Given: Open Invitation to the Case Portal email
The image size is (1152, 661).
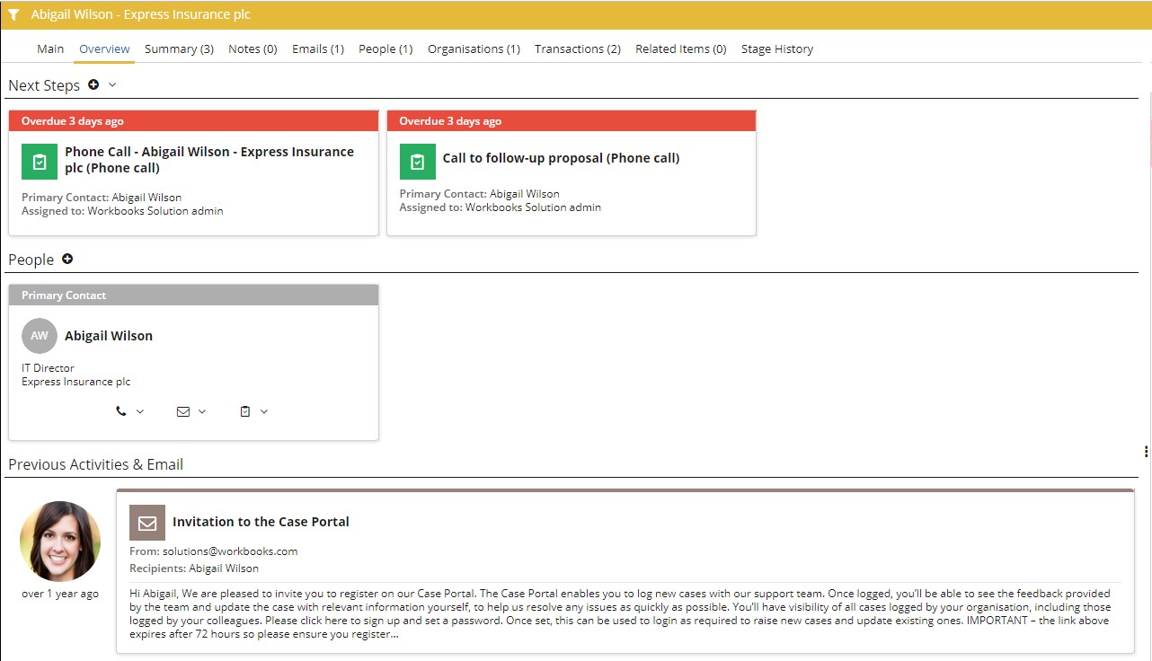Looking at the screenshot, I should coord(261,522).
